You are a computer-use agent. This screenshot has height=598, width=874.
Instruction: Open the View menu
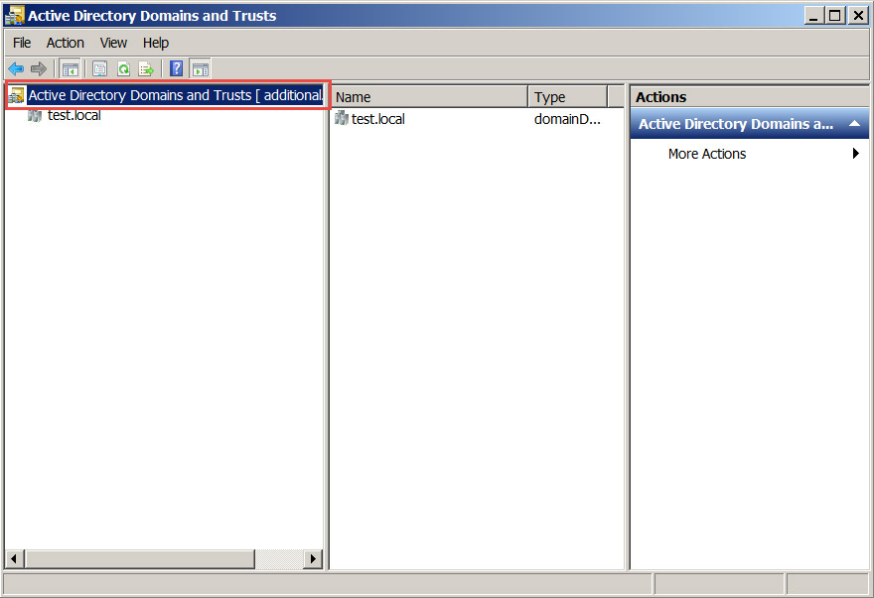pos(113,43)
